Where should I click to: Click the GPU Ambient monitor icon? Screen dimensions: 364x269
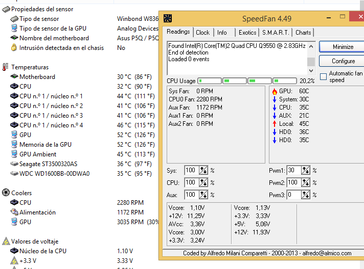point(14,154)
